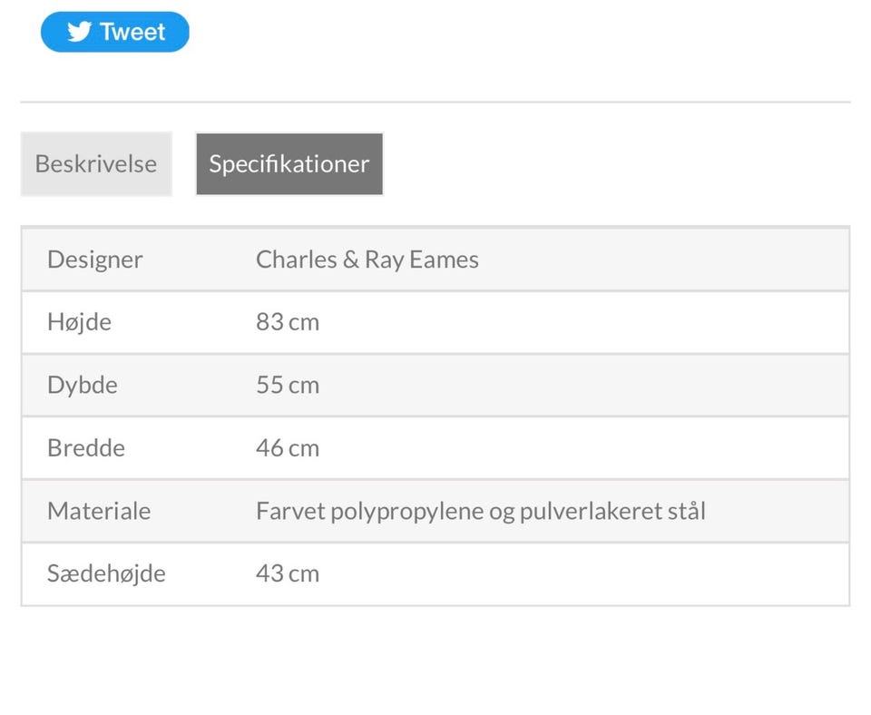
Task: Select the Specifikationer tab
Action: click(x=289, y=164)
